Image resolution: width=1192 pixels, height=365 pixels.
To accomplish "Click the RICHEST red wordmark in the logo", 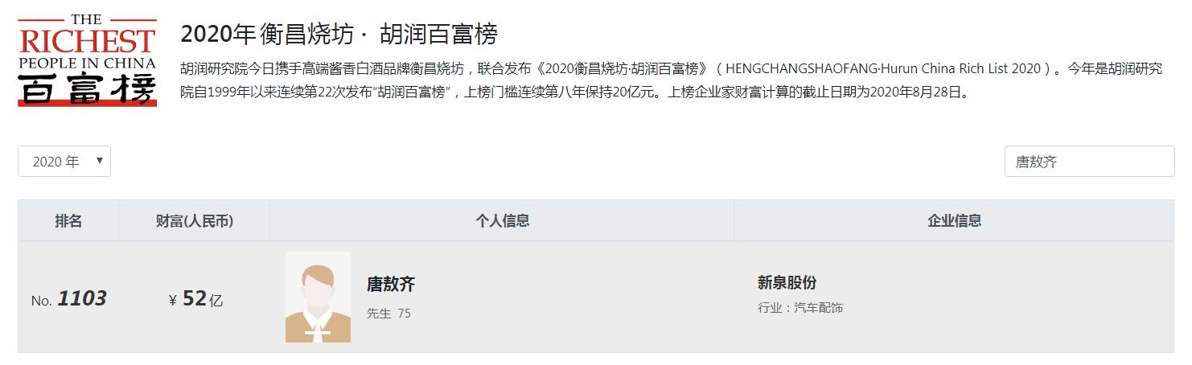I will click(x=87, y=40).
